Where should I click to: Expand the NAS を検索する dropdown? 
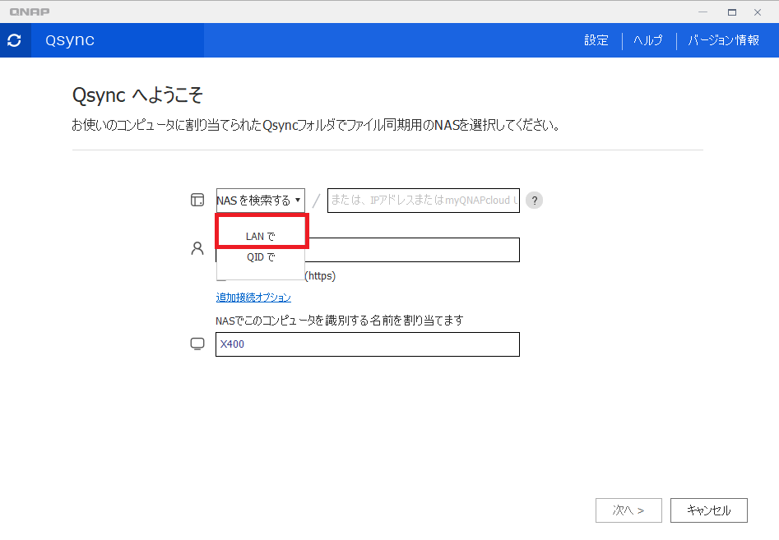[260, 201]
